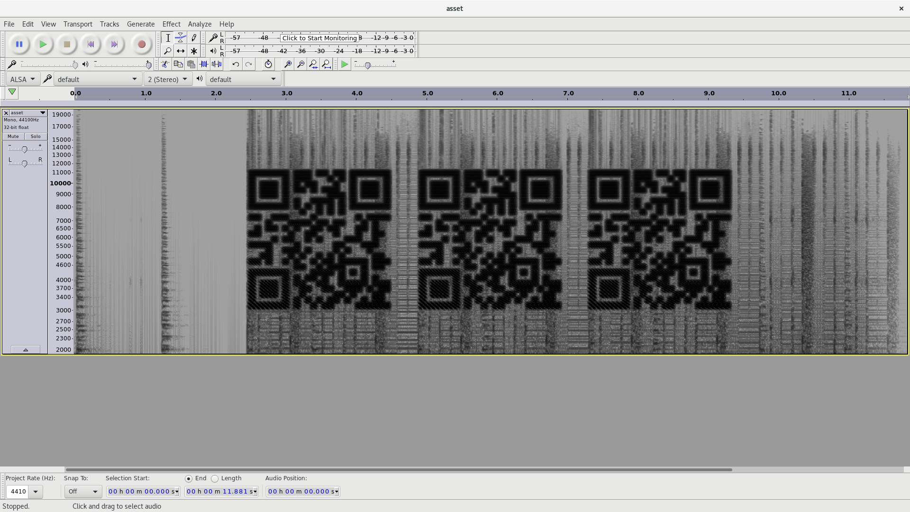Open the ALSA audio host dropdown
Image resolution: width=910 pixels, height=512 pixels.
click(x=23, y=79)
